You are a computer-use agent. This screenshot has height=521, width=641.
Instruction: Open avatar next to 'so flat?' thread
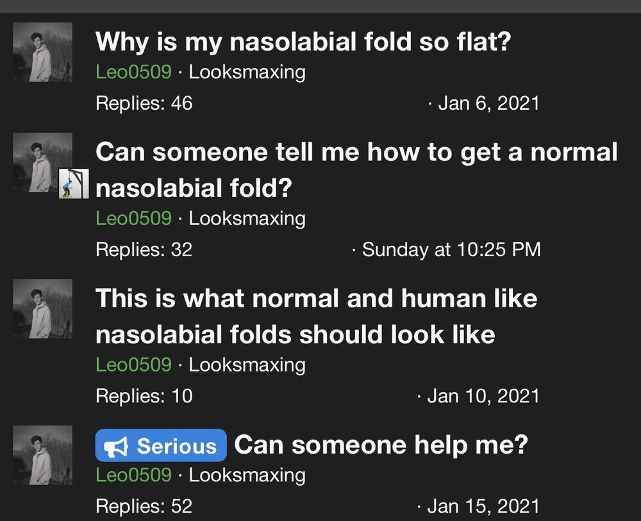pyautogui.click(x=42, y=52)
